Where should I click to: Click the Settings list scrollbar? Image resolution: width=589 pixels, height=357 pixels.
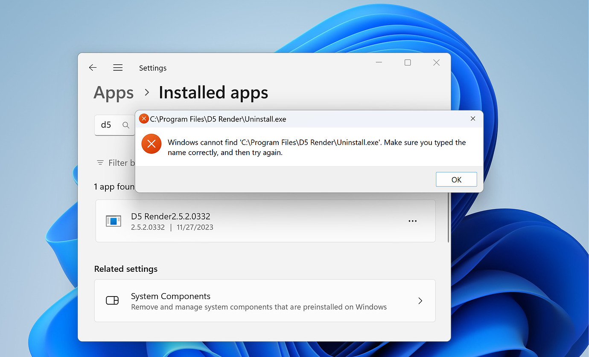448,217
